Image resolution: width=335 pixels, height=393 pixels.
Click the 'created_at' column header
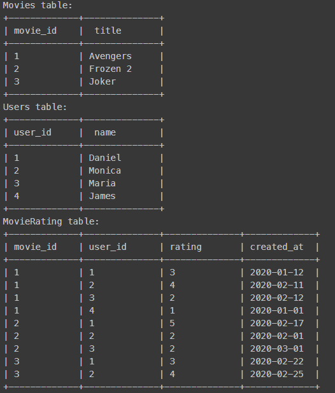277,247
